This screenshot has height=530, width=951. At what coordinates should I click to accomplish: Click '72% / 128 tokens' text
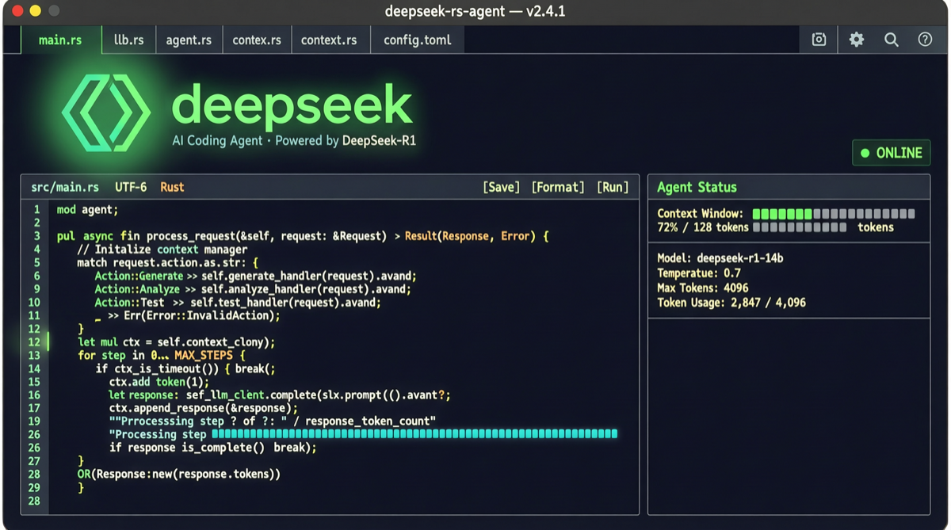pos(703,227)
